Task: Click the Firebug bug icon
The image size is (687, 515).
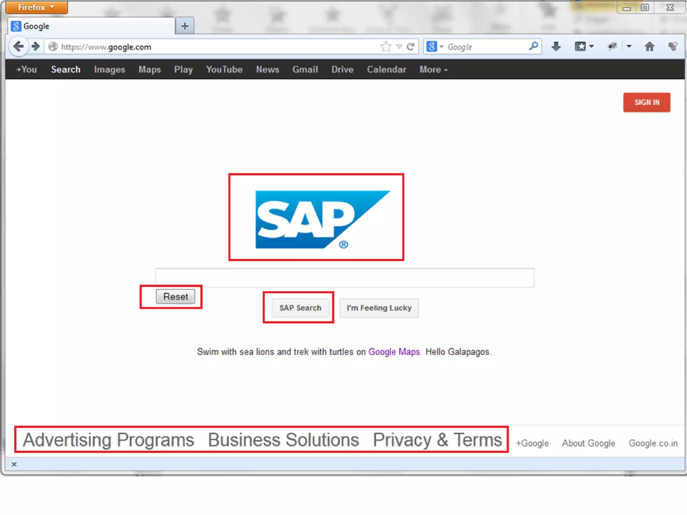Action: tap(613, 46)
